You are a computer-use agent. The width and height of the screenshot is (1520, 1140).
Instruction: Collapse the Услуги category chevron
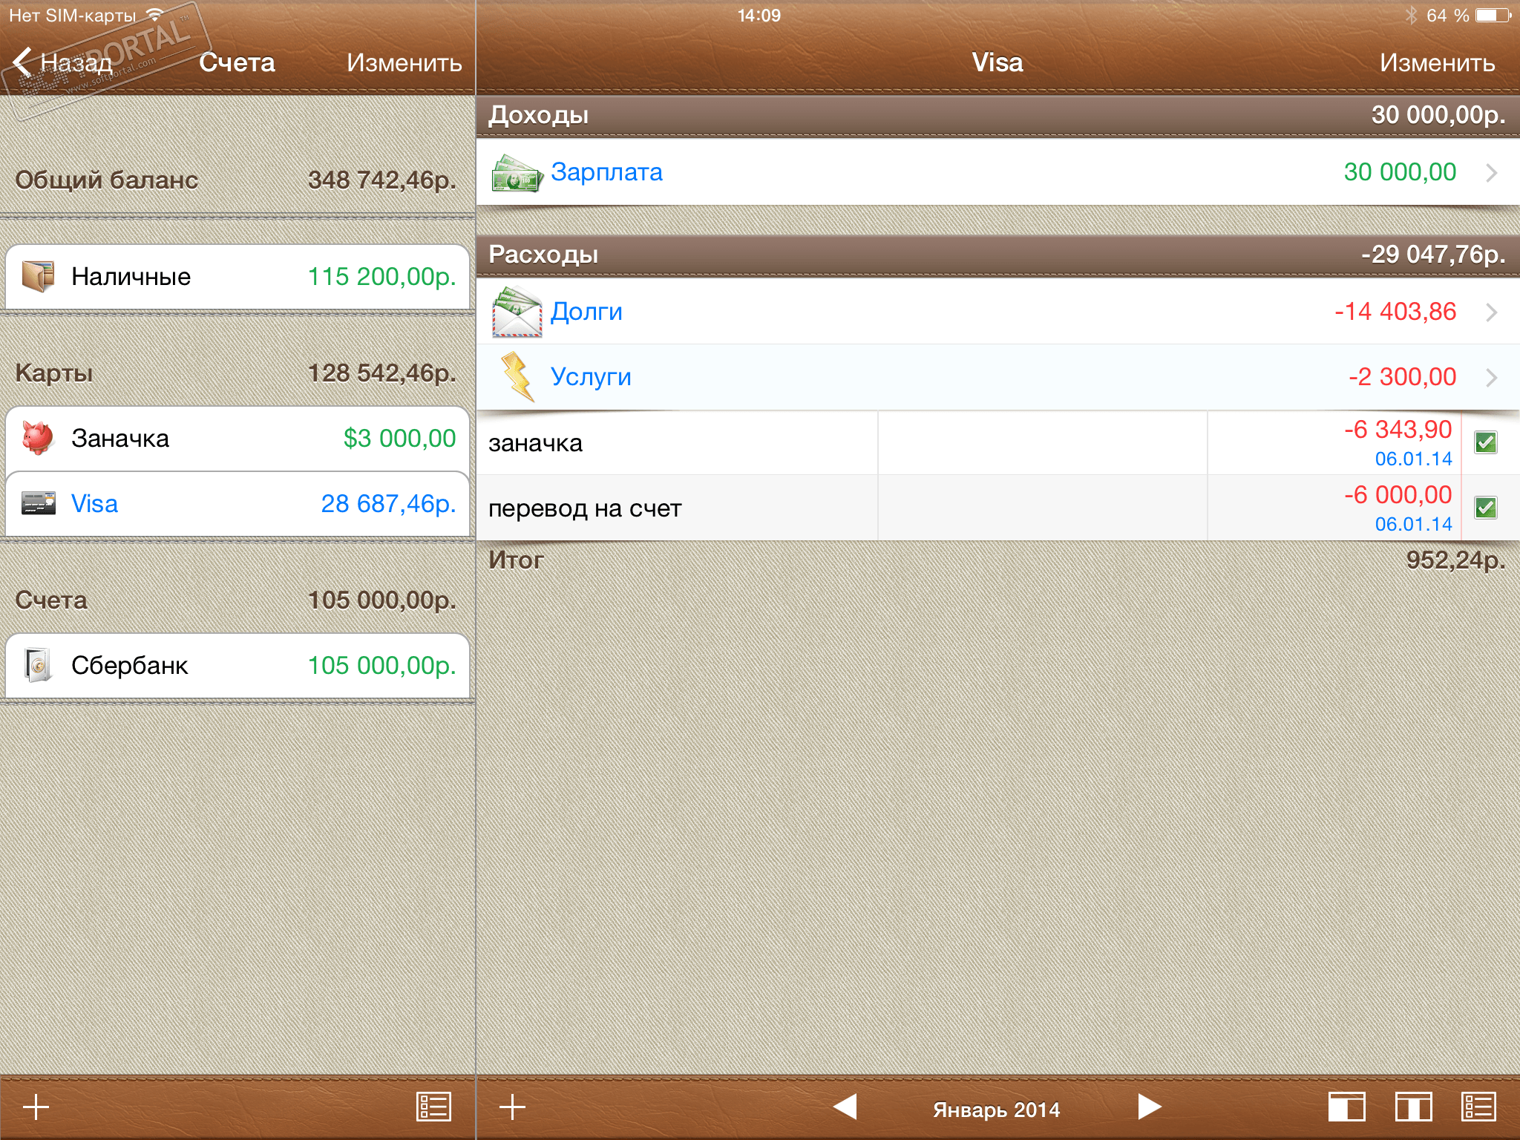coord(1491,378)
